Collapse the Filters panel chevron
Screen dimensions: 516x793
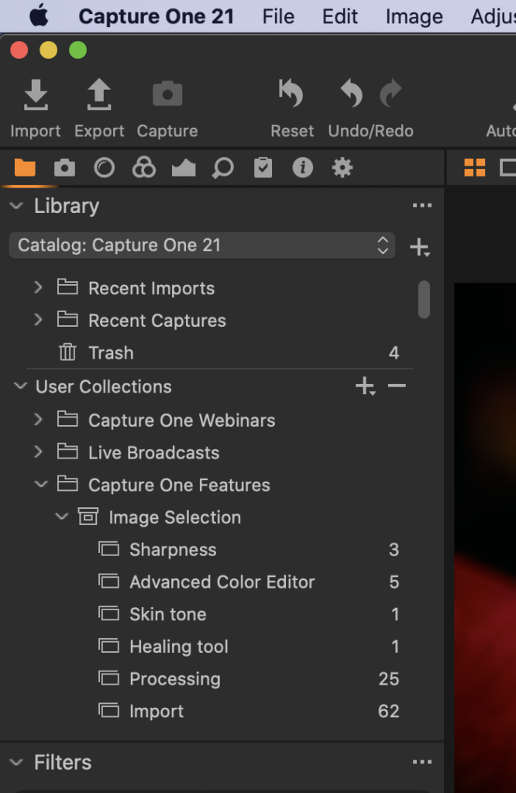(x=17, y=762)
